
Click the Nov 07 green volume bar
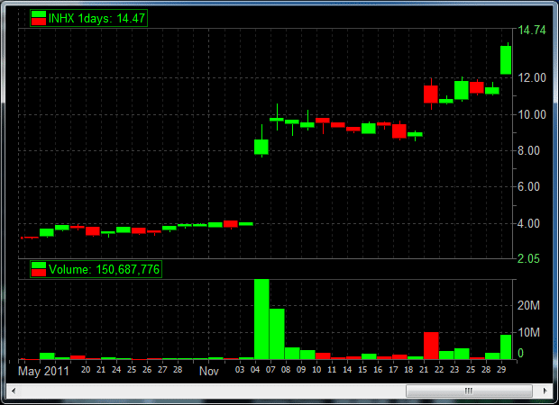coord(277,334)
